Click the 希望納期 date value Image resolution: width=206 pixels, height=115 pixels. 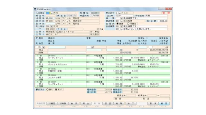[x=95, y=16]
